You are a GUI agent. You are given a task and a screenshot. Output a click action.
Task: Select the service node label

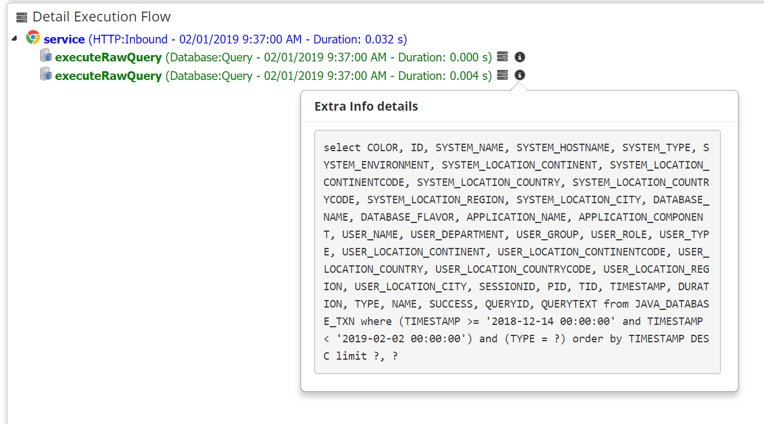64,39
